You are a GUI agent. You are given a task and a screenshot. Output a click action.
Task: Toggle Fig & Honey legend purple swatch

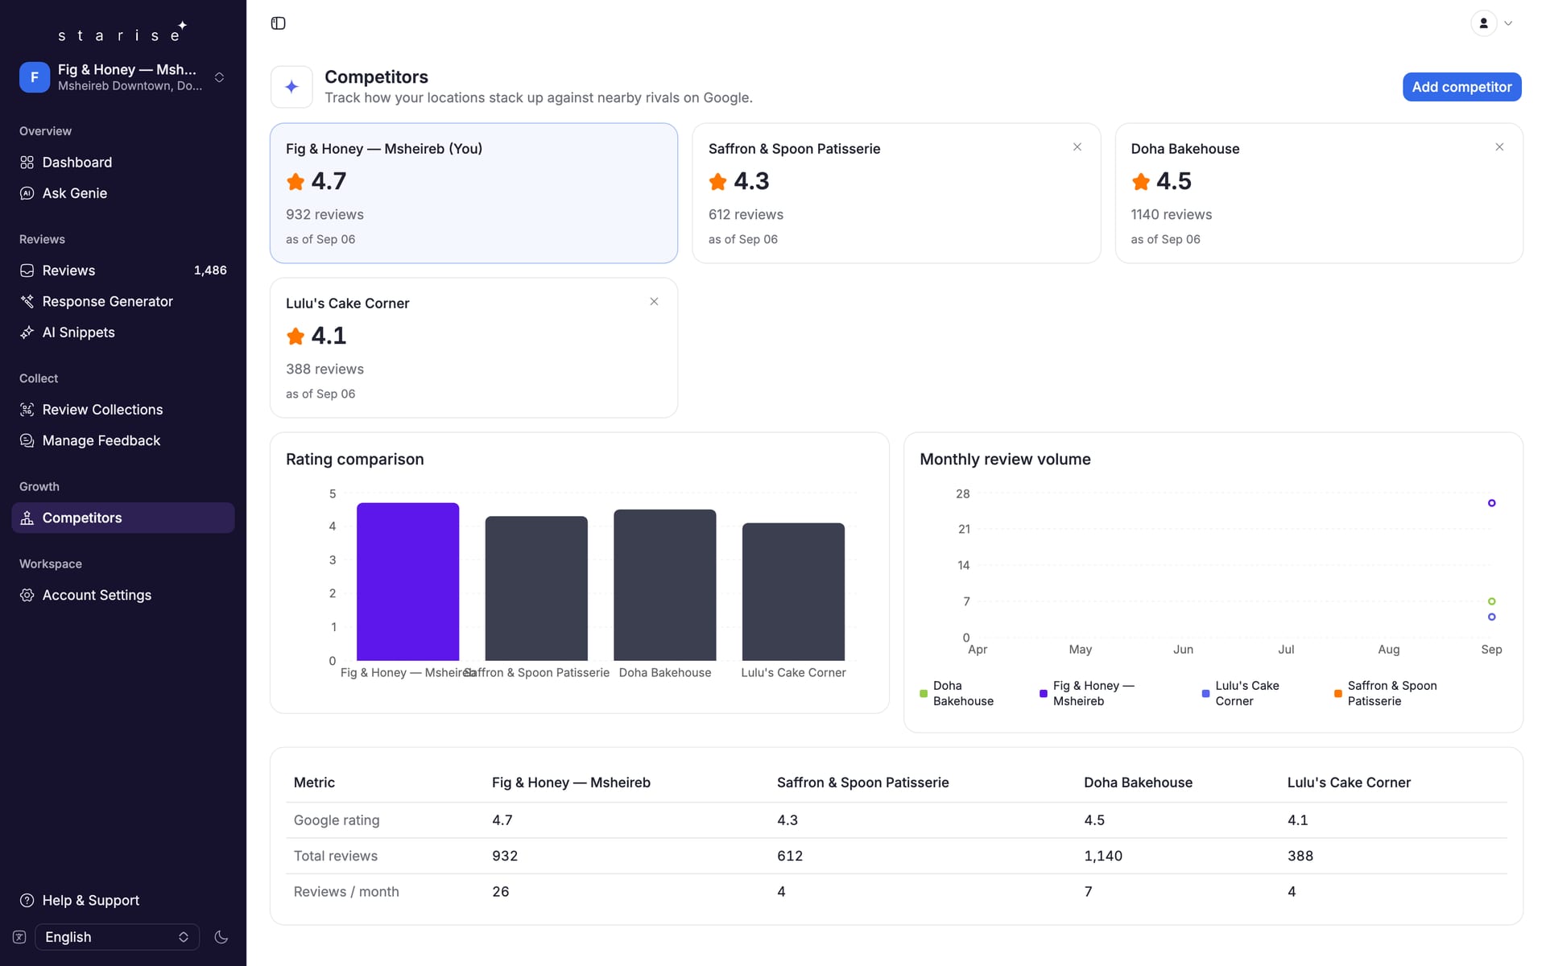coord(1044,694)
